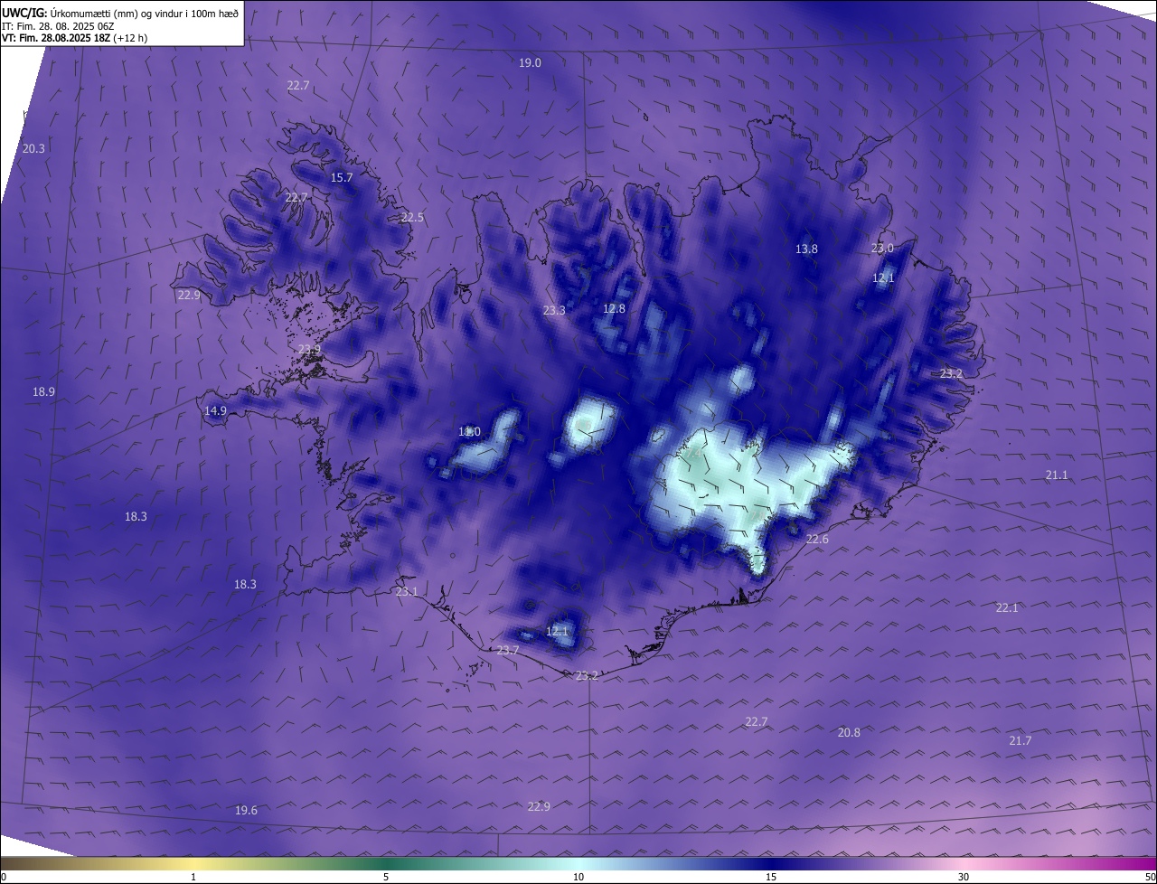Click the 19.0 value label
The width and height of the screenshot is (1157, 884).
click(530, 62)
